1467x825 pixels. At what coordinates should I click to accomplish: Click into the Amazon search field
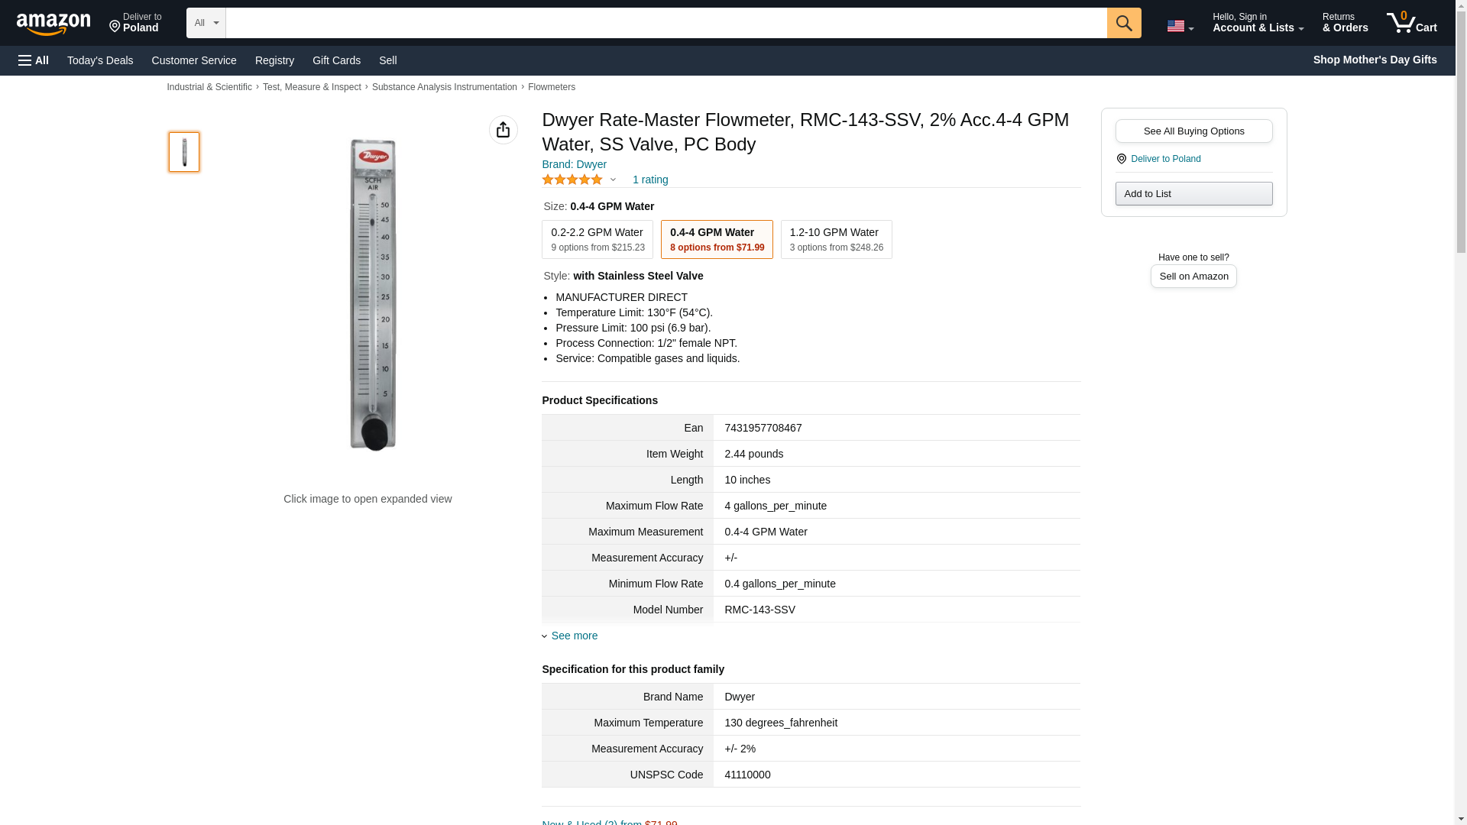click(x=665, y=23)
